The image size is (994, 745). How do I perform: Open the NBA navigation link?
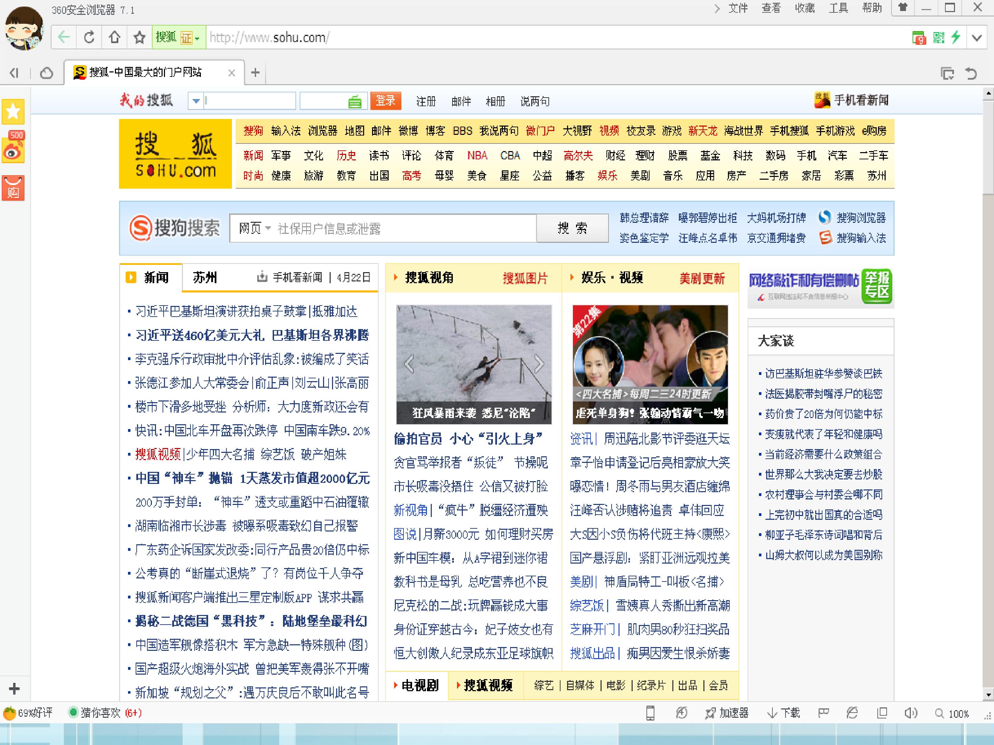pyautogui.click(x=477, y=155)
